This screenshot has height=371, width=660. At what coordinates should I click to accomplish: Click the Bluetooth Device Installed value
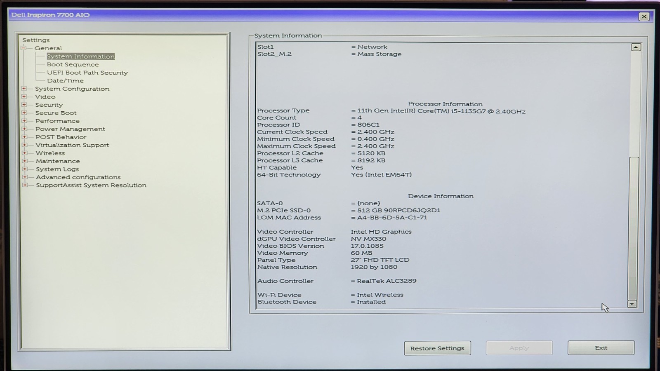371,302
